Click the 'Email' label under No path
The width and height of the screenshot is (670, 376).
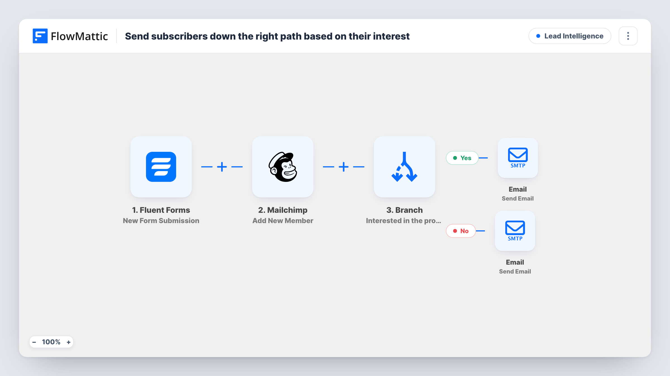515,262
